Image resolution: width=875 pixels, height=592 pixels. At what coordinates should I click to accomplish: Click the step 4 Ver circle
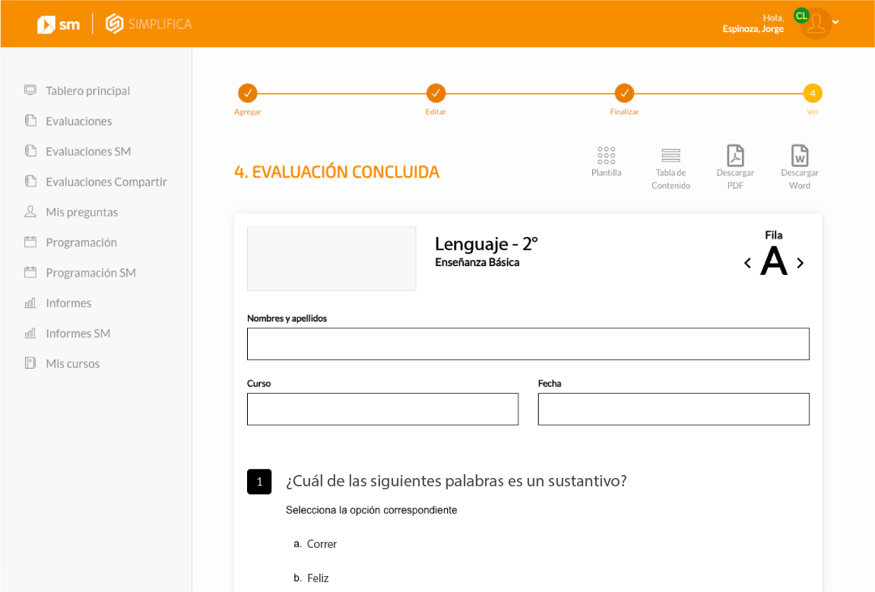click(x=813, y=93)
